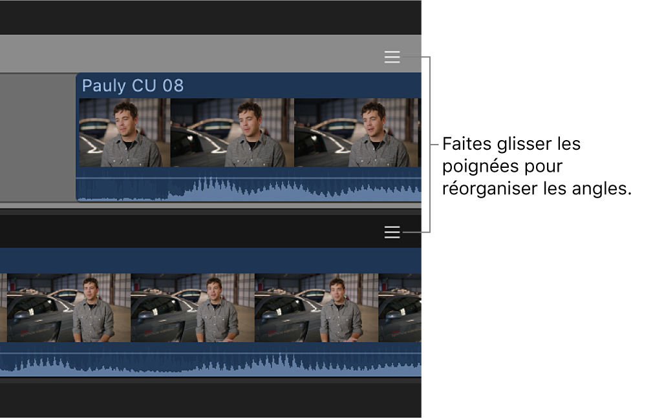Click second thumbnail of Pauly CU 08 clip
This screenshot has width=664, height=419.
pyautogui.click(x=232, y=133)
